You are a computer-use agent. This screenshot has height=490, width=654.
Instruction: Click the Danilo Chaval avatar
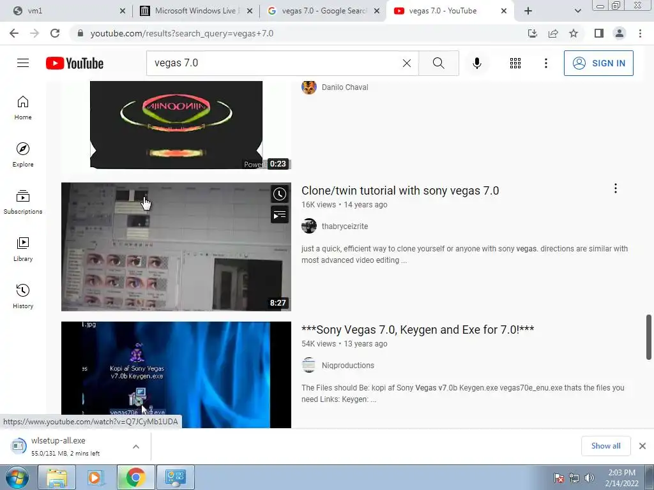click(308, 87)
